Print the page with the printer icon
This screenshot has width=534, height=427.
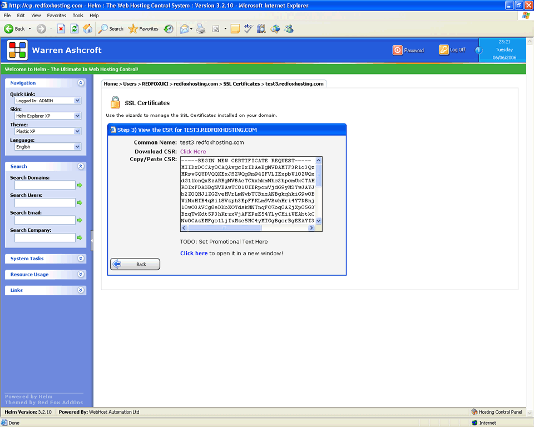coord(201,29)
